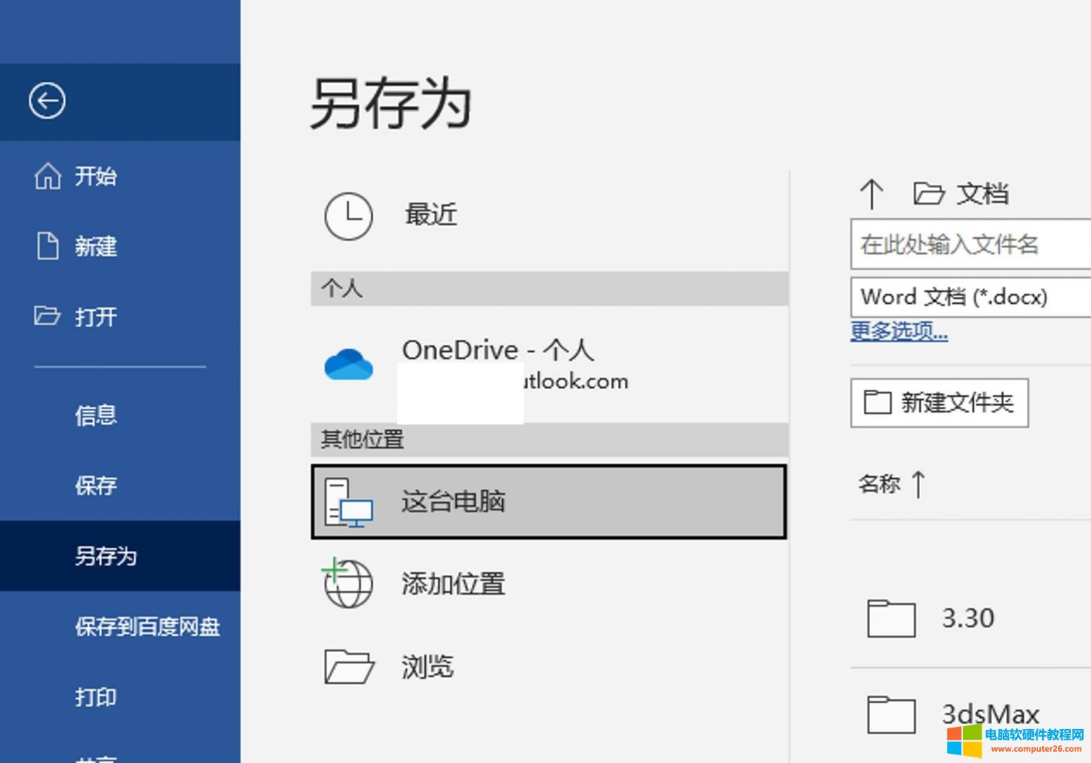Image resolution: width=1091 pixels, height=763 pixels.
Task: Expand 最近 to view recent folders
Action: (x=431, y=215)
